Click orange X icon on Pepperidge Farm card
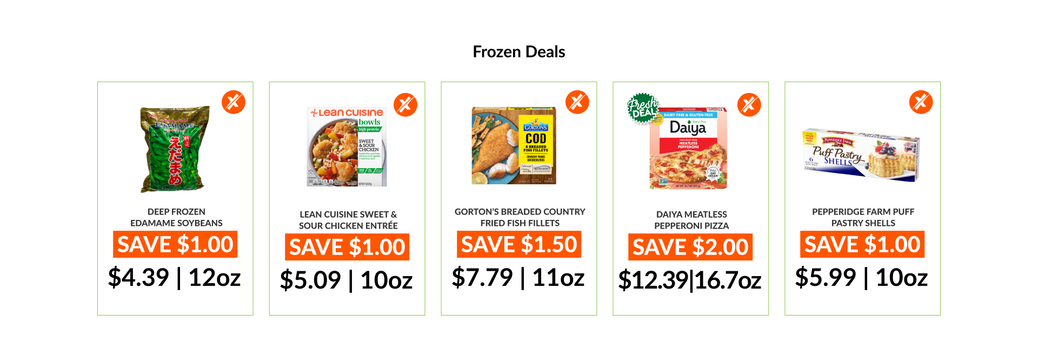The height and width of the screenshot is (362, 1038). [x=921, y=102]
